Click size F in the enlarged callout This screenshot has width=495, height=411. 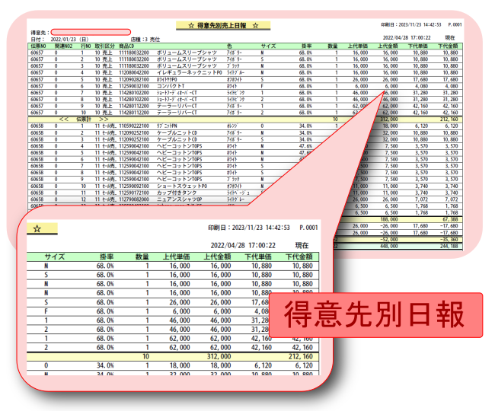pyautogui.click(x=46, y=311)
